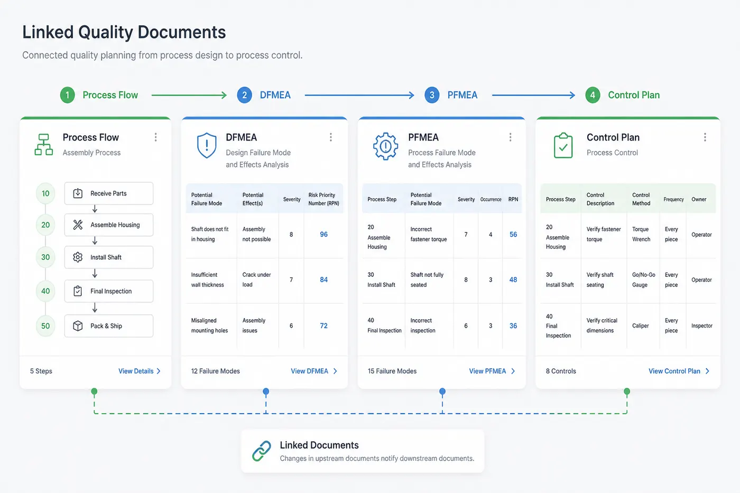The height and width of the screenshot is (493, 740).
Task: Click the Process Flow hierarchy icon
Action: click(x=44, y=145)
